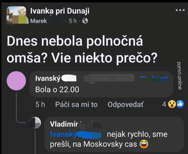Open Ivanský commenter's profile name
188x154 pixels.
48,78
